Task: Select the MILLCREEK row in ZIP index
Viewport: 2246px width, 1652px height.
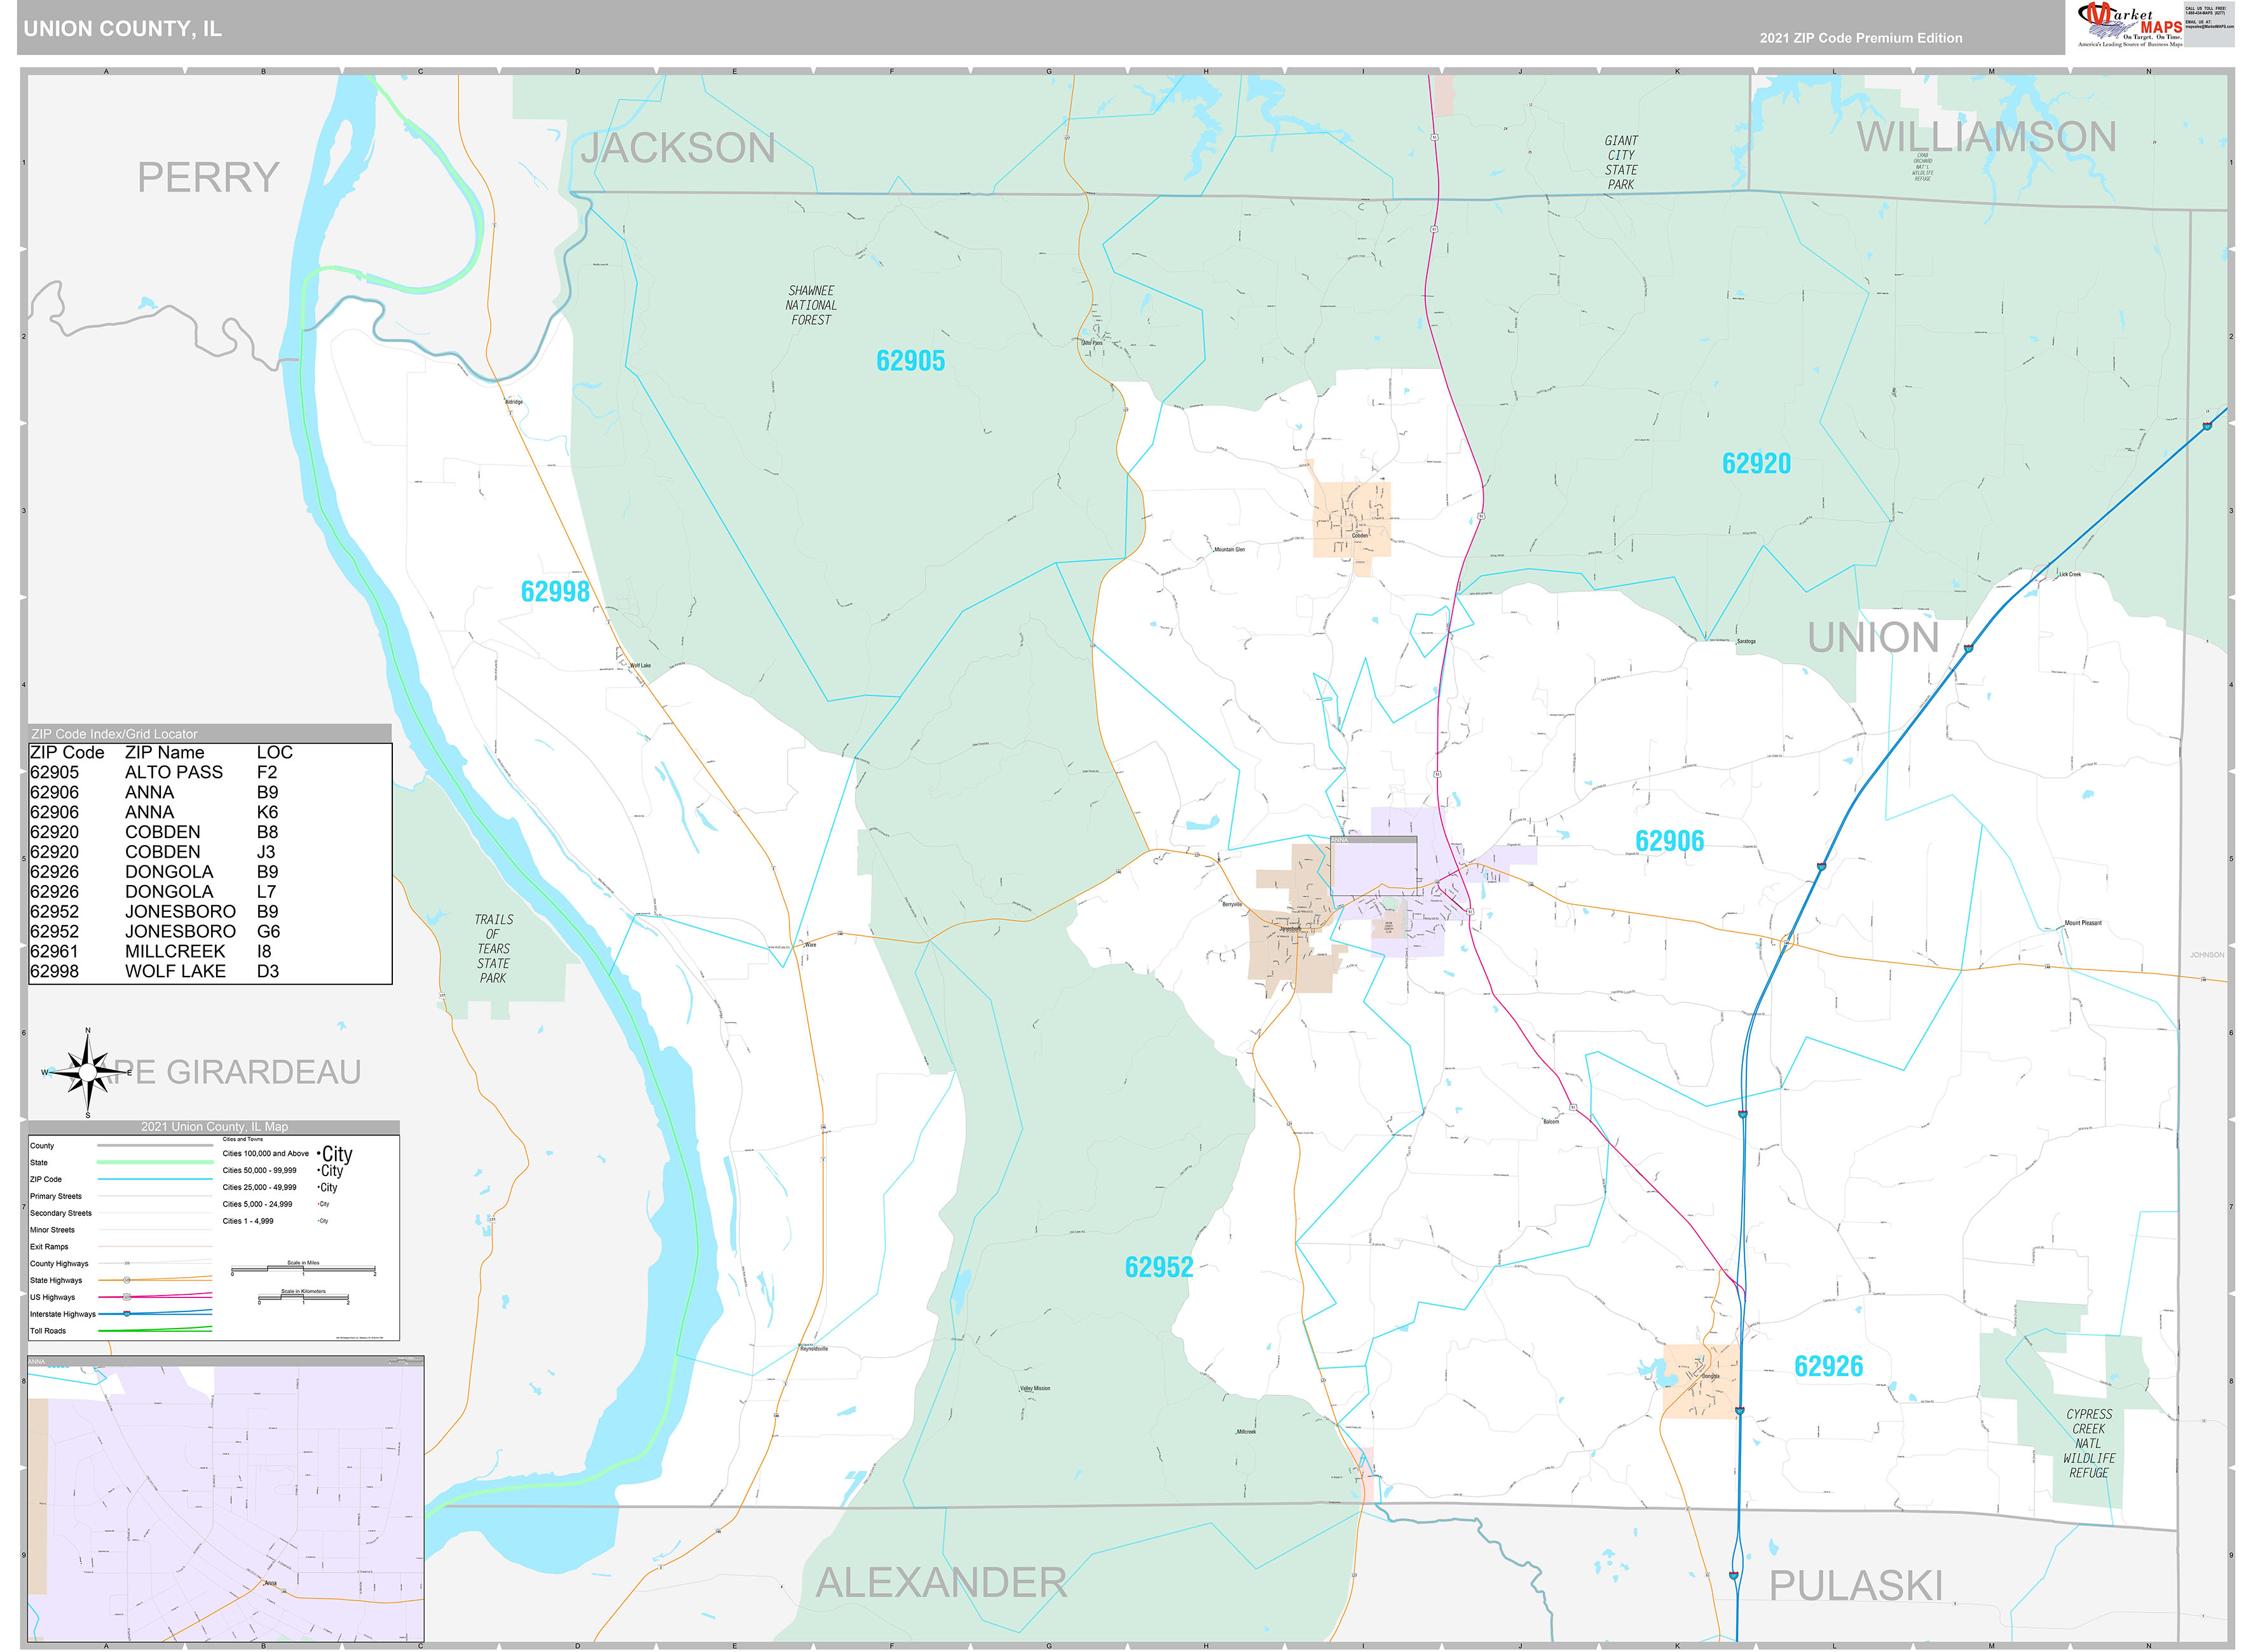Action: (x=210, y=951)
